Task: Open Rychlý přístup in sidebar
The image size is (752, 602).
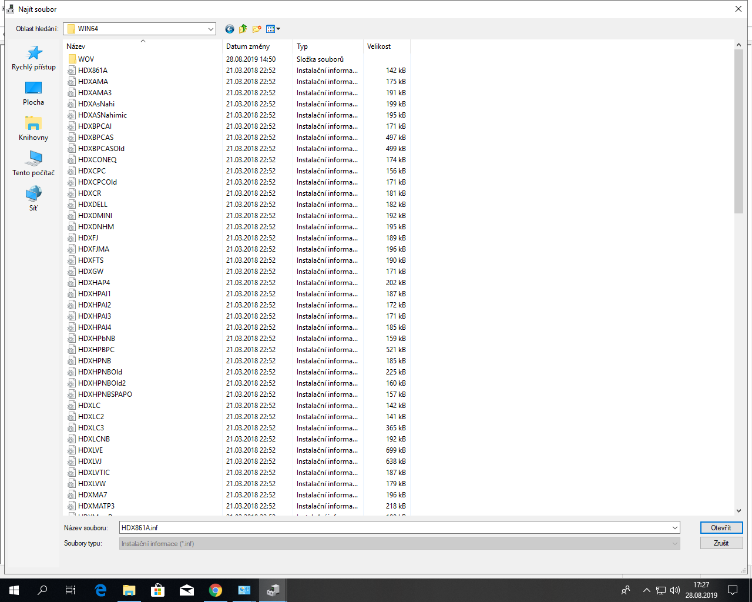Action: pos(33,58)
